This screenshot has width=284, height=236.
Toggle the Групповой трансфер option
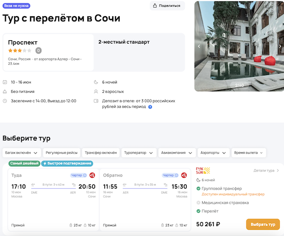click(x=198, y=188)
